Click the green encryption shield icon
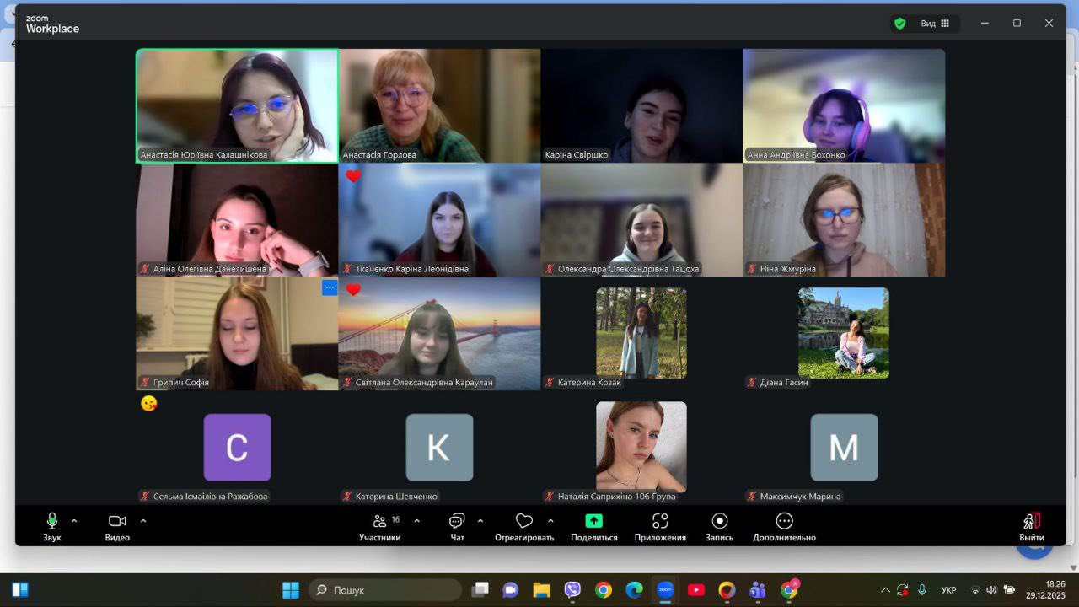Screen dimensions: 1079x607 pyautogui.click(x=900, y=24)
